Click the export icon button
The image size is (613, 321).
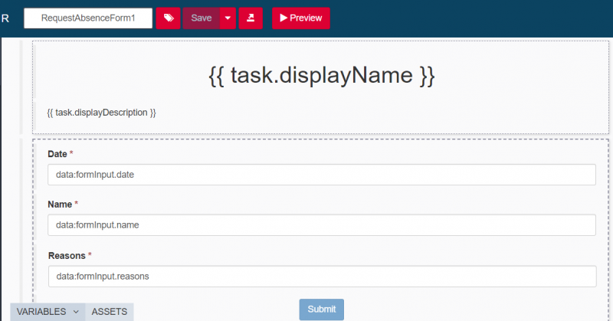click(251, 18)
